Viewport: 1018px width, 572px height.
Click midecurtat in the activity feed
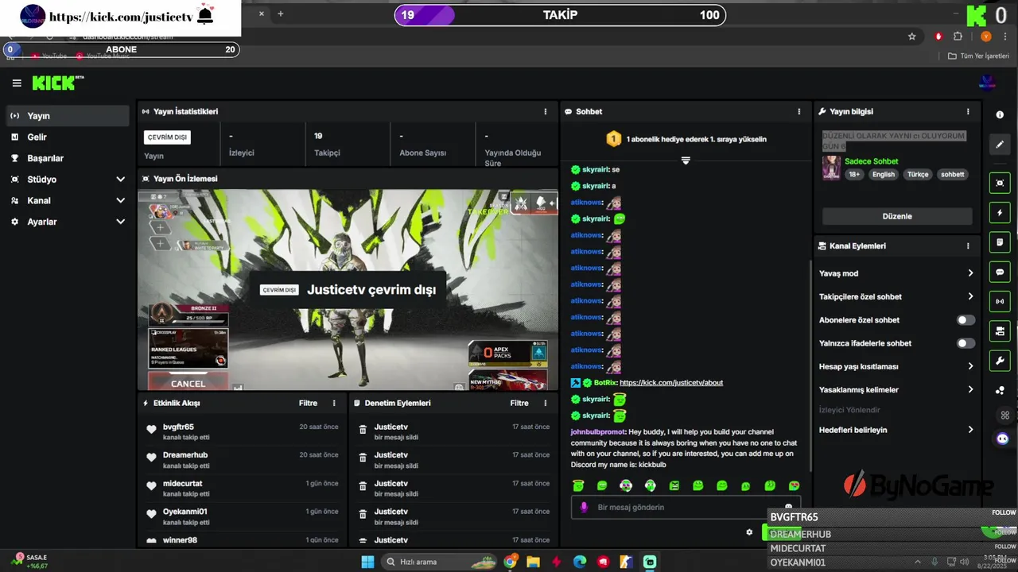click(x=183, y=484)
